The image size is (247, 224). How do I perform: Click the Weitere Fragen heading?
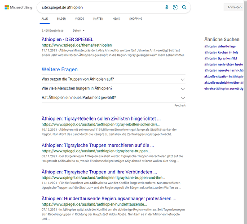pos(60,69)
